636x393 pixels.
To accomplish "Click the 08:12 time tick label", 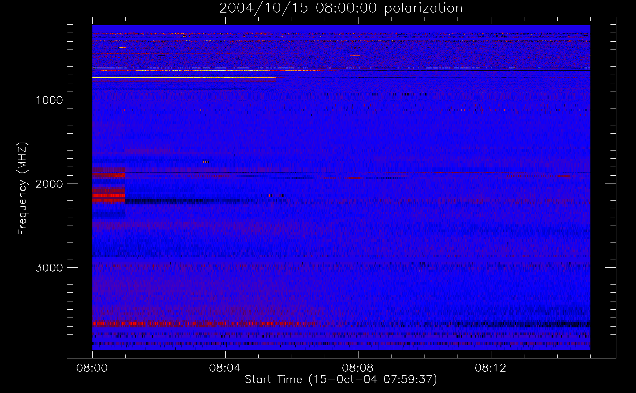I will coord(491,368).
